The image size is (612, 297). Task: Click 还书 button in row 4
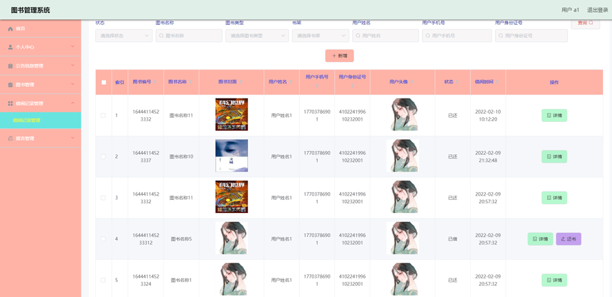(x=569, y=239)
